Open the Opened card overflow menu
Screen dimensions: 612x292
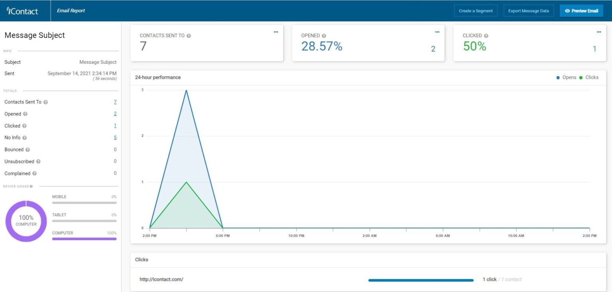(437, 32)
